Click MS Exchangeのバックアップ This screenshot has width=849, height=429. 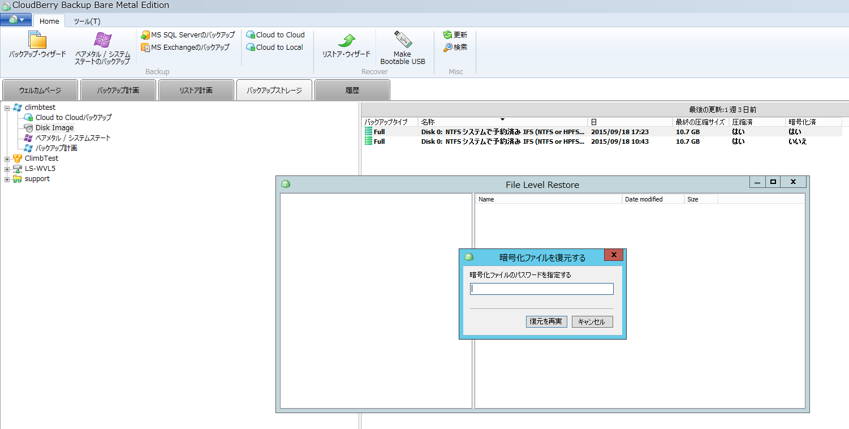click(x=186, y=47)
